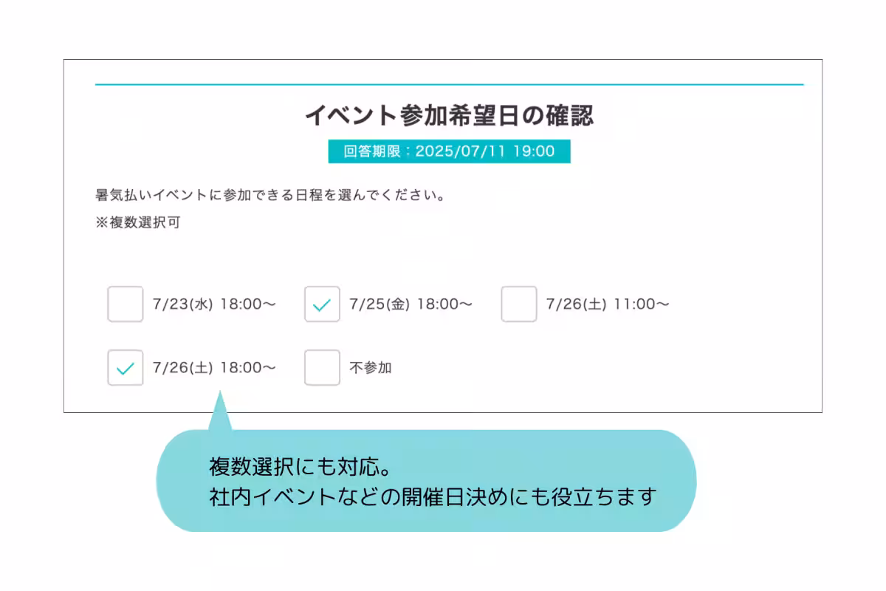Click the teal checkmark beside 7/26(土) 18:00〜
The height and width of the screenshot is (591, 886).
point(126,369)
